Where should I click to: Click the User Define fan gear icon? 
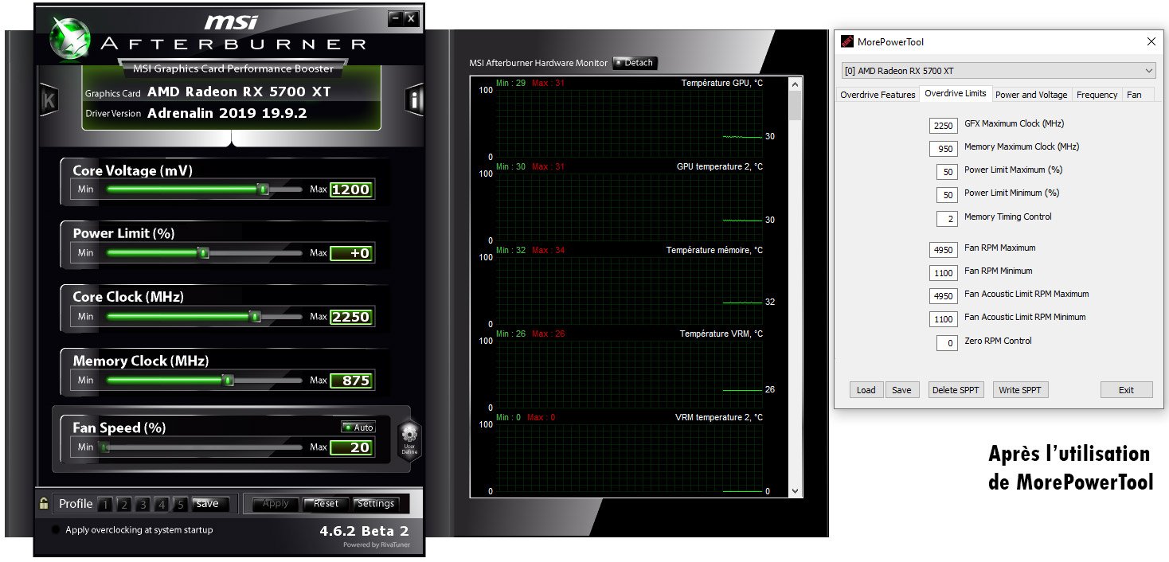pyautogui.click(x=409, y=438)
